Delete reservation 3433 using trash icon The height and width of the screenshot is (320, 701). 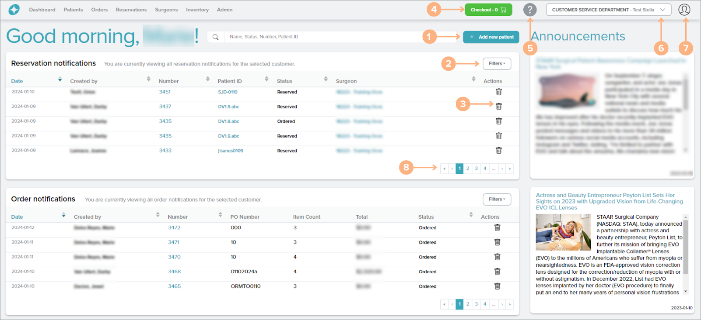(x=498, y=151)
